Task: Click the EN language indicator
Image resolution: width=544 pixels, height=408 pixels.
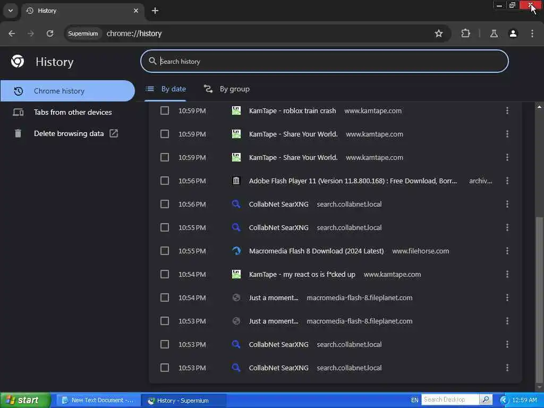Action: [414, 400]
